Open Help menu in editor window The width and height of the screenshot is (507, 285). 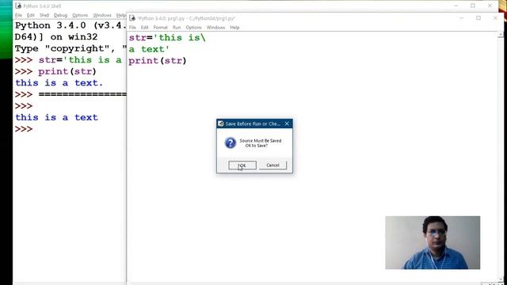(x=234, y=28)
